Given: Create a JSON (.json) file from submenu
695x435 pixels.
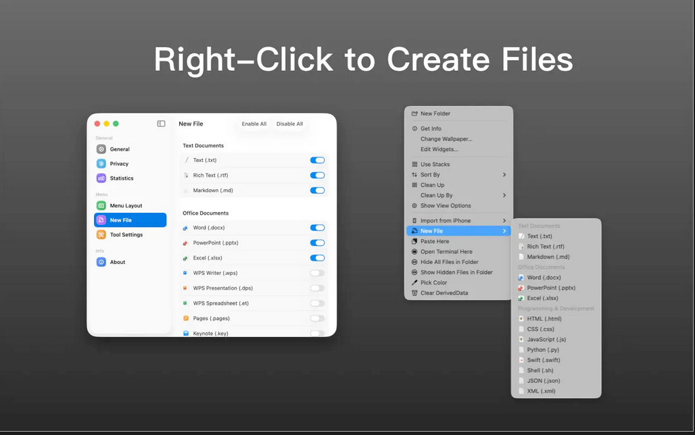Looking at the screenshot, I should click(x=544, y=381).
